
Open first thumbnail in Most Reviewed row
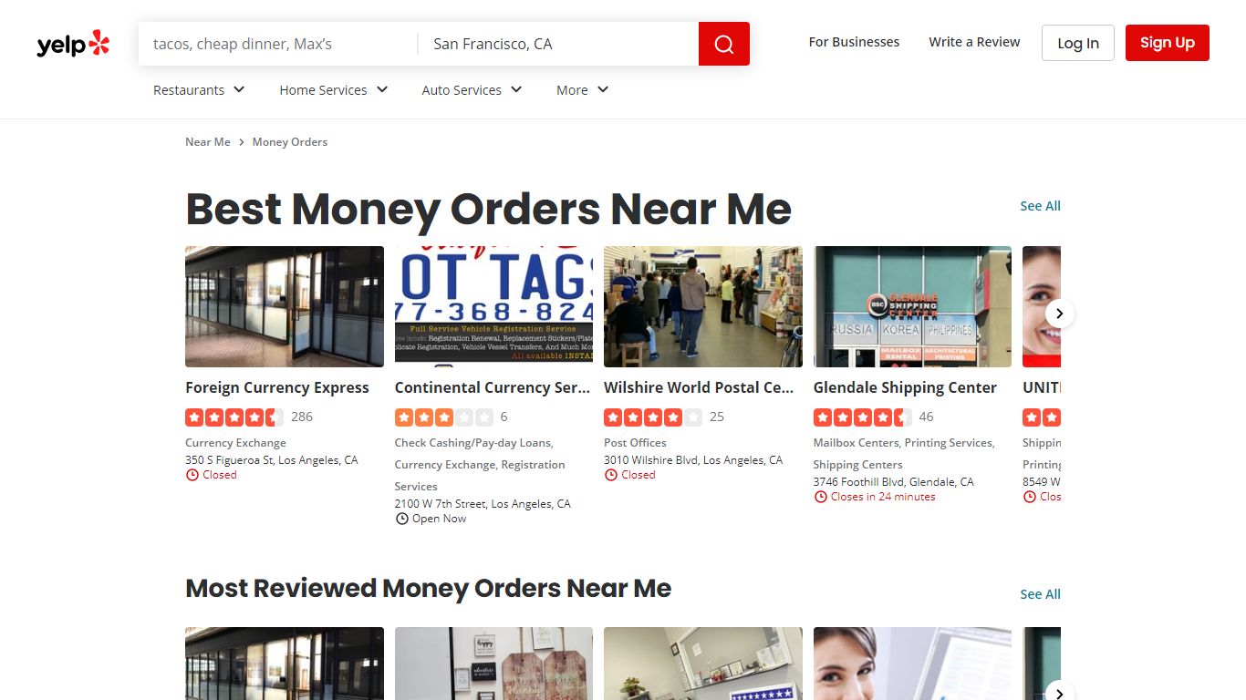point(285,664)
